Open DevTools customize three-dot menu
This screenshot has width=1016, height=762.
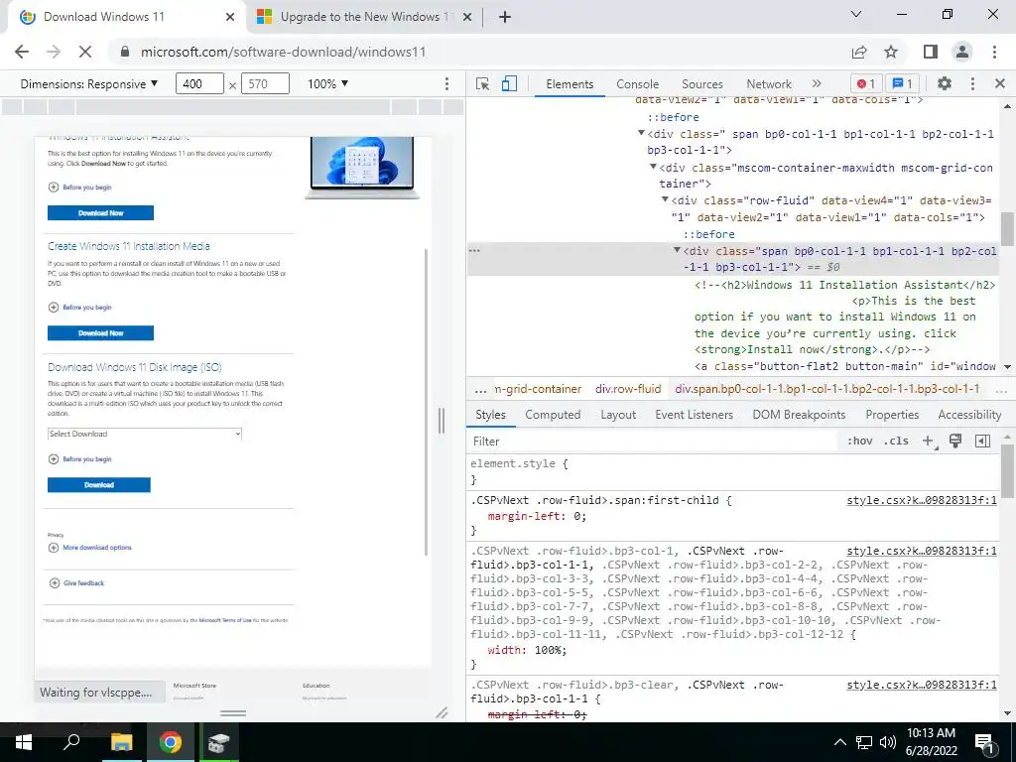(972, 83)
